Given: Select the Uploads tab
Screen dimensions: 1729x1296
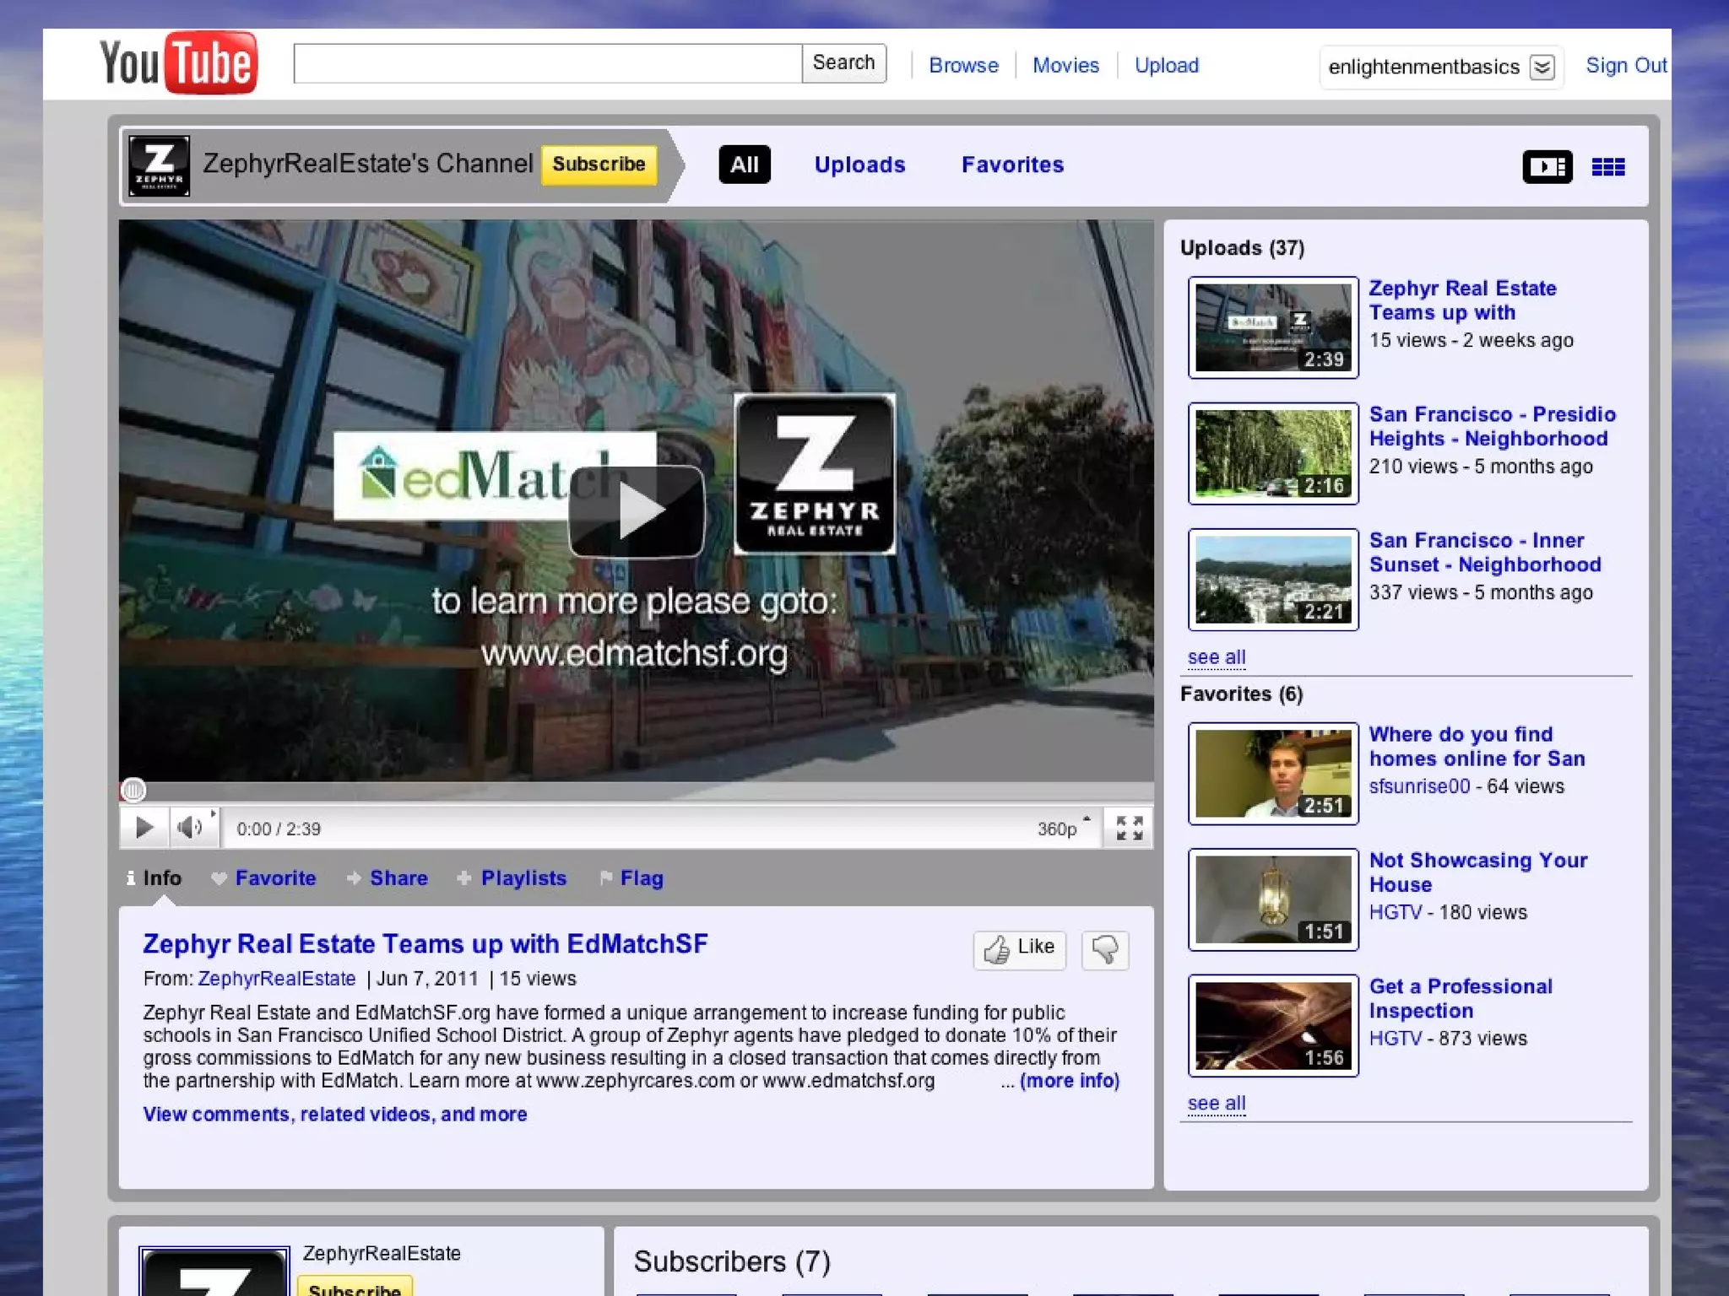Looking at the screenshot, I should (859, 165).
